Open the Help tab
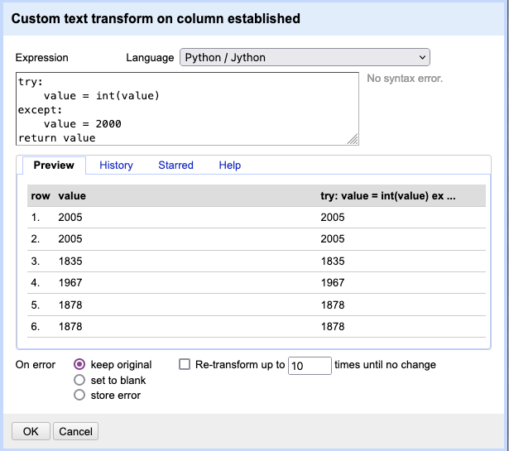Screen dimensions: 509x451 point(229,165)
